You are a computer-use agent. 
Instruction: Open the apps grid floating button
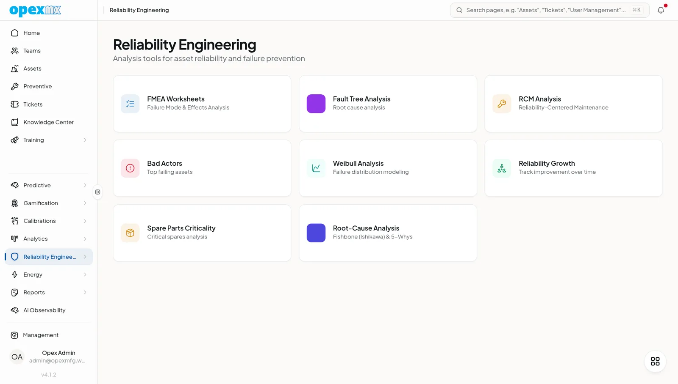pyautogui.click(x=655, y=361)
